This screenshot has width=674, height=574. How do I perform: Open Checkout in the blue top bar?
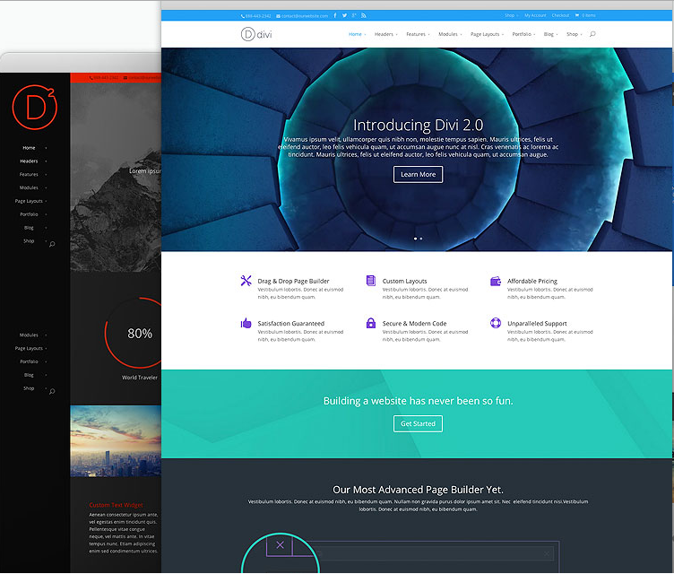[x=560, y=15]
